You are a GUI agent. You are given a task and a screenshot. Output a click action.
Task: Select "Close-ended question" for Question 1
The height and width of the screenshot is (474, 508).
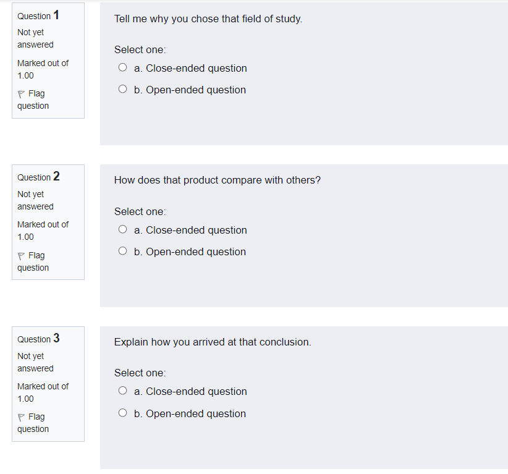click(122, 67)
